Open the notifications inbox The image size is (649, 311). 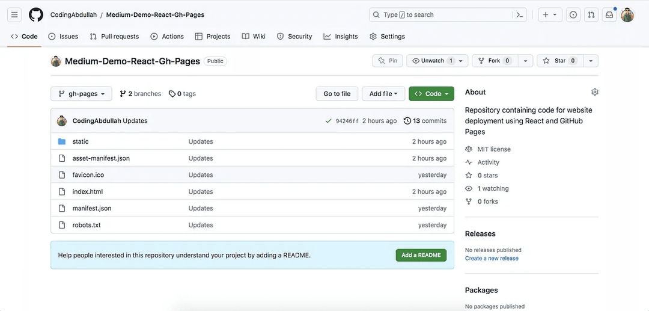tap(609, 15)
